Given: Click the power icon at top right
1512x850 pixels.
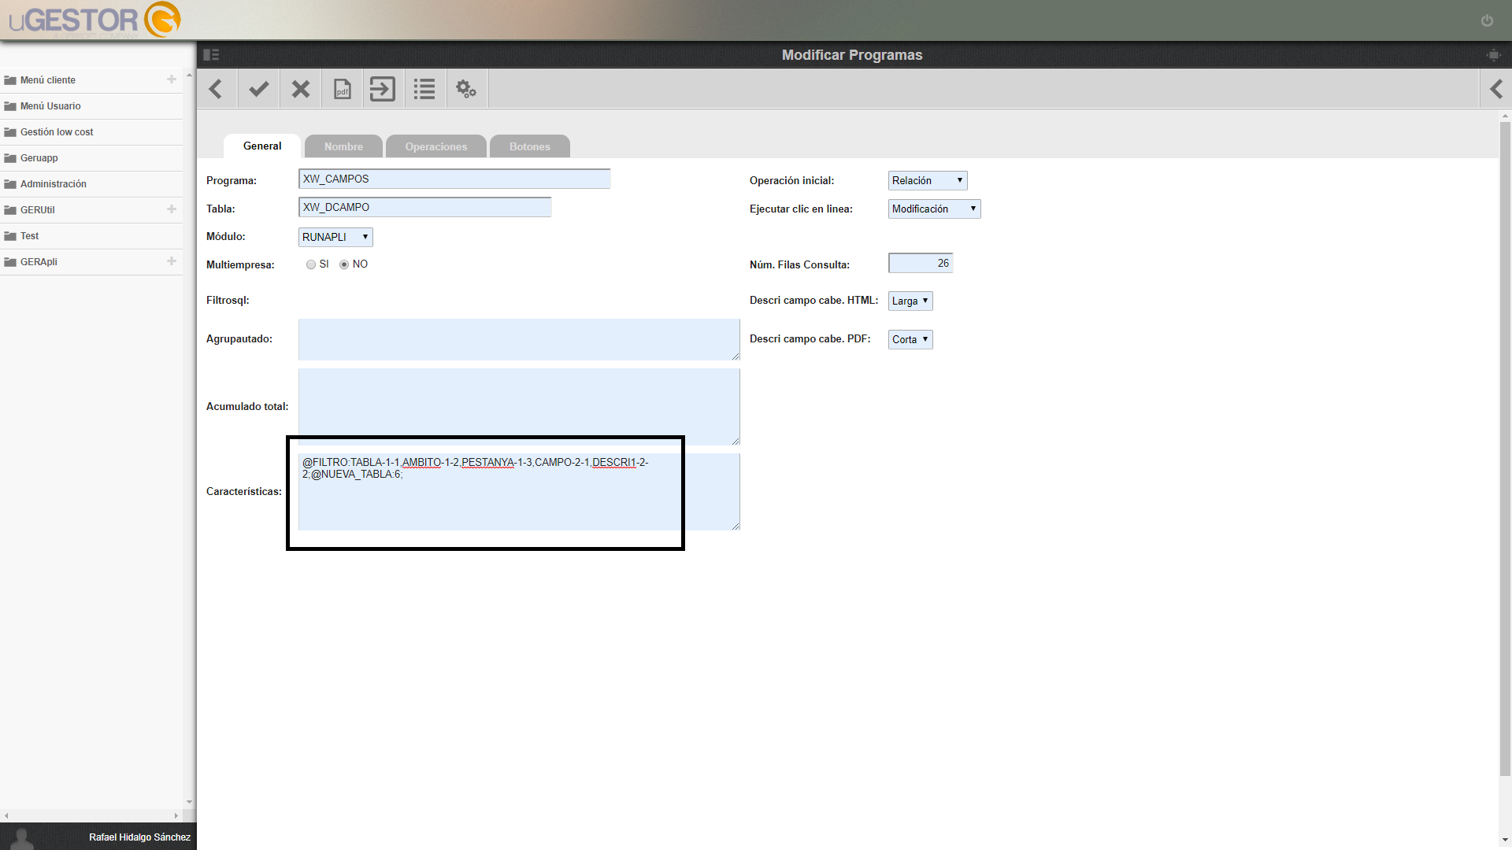Looking at the screenshot, I should pyautogui.click(x=1487, y=20).
